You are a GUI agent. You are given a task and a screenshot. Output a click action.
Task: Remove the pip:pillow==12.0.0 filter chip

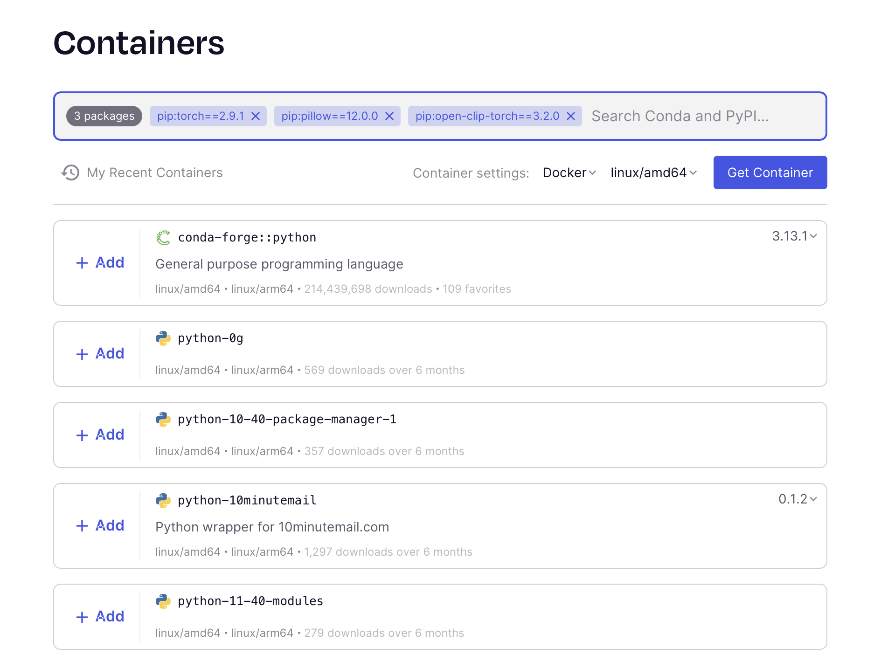tap(390, 116)
